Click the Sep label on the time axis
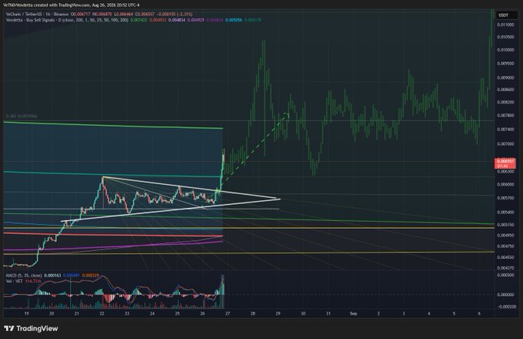523x339 pixels. coord(353,314)
